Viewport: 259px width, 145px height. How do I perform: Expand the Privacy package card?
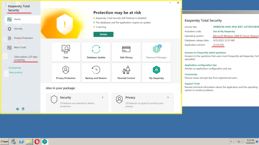tap(142, 102)
